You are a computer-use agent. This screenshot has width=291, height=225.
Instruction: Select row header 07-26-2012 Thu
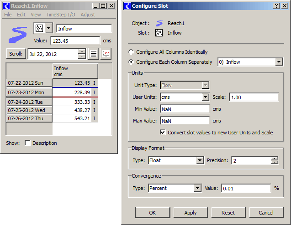pos(29,118)
